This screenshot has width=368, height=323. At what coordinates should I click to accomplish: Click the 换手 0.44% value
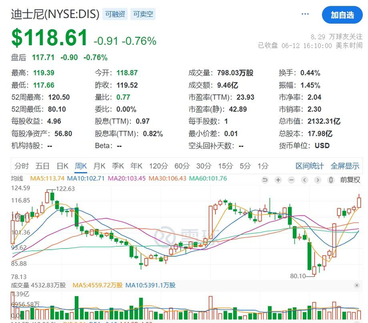310,73
